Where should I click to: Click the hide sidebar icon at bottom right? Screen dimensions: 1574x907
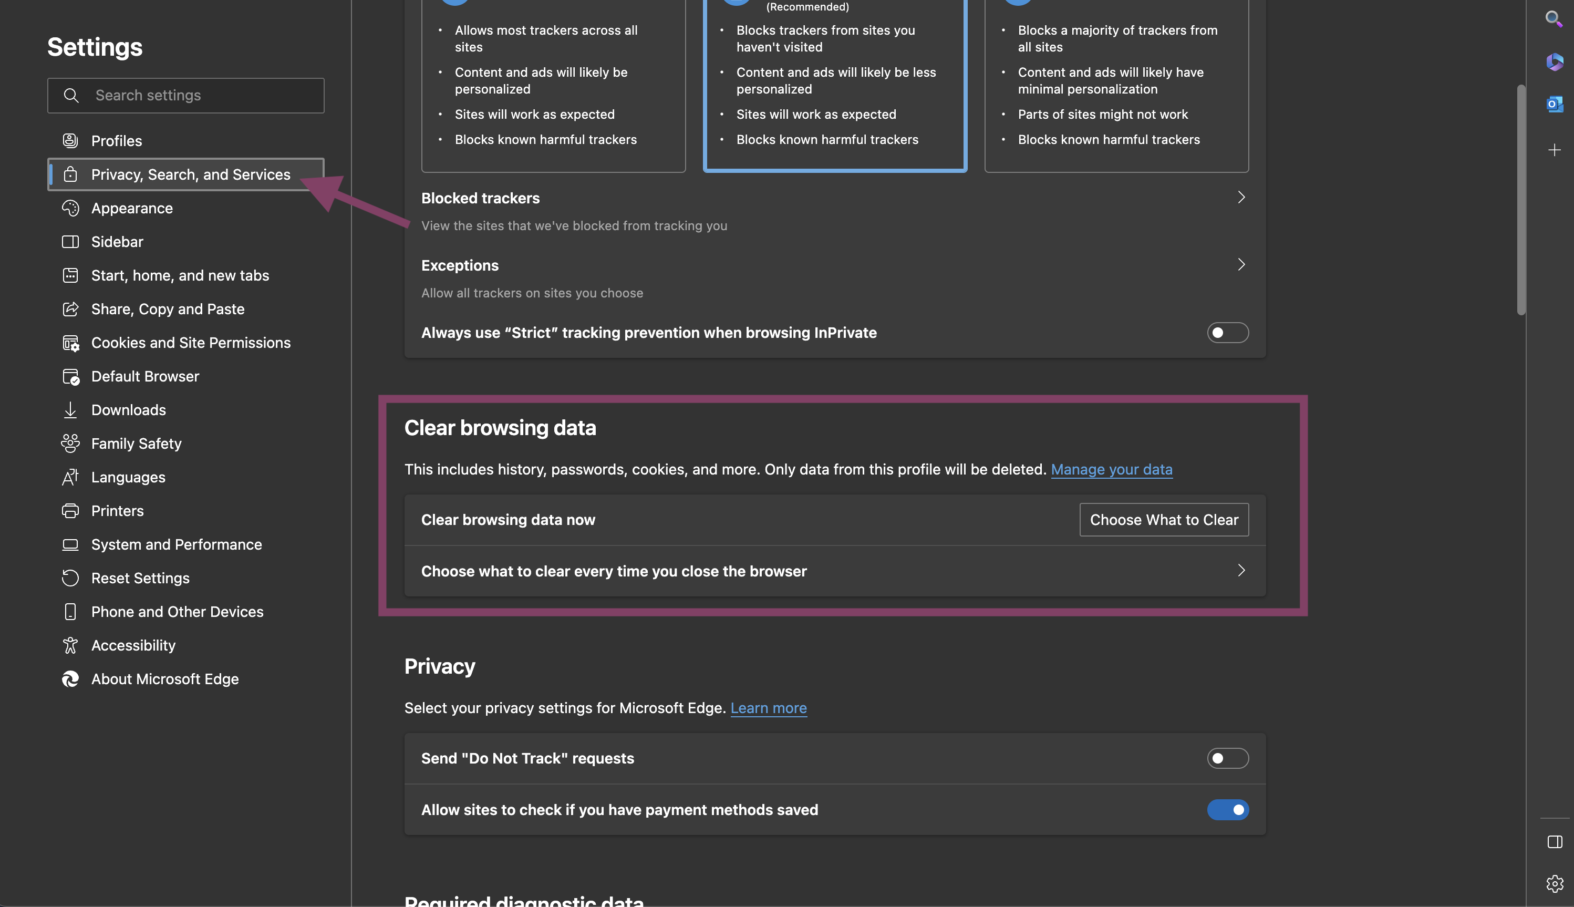point(1554,842)
